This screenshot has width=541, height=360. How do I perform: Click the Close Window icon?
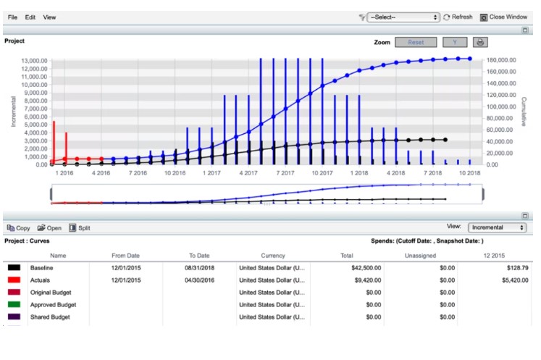pyautogui.click(x=484, y=17)
